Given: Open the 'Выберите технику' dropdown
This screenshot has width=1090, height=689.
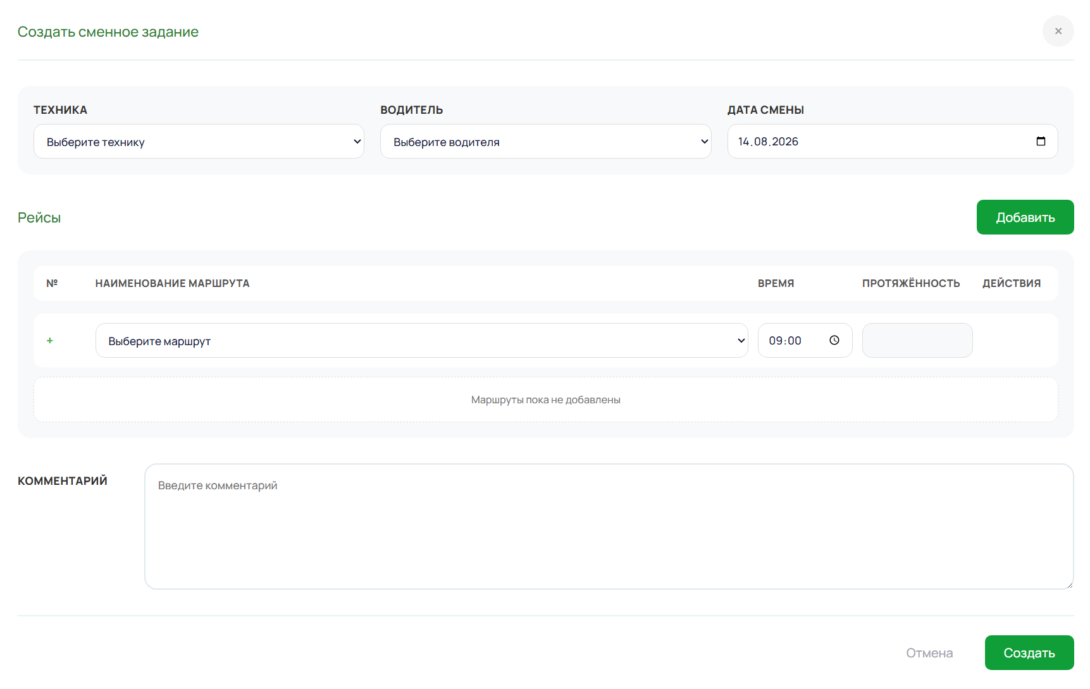Looking at the screenshot, I should pyautogui.click(x=199, y=142).
